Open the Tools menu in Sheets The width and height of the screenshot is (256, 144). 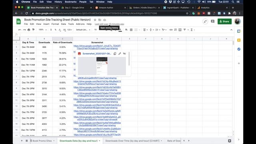coord(71,24)
